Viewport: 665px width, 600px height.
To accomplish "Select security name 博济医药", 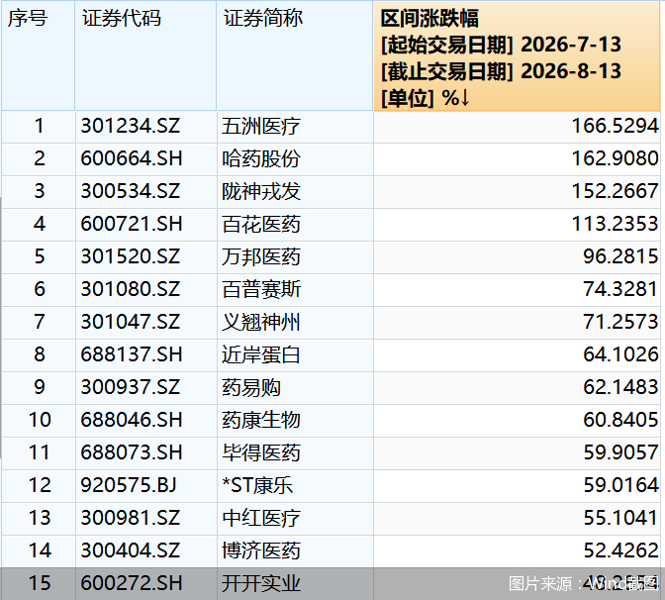I will (261, 550).
